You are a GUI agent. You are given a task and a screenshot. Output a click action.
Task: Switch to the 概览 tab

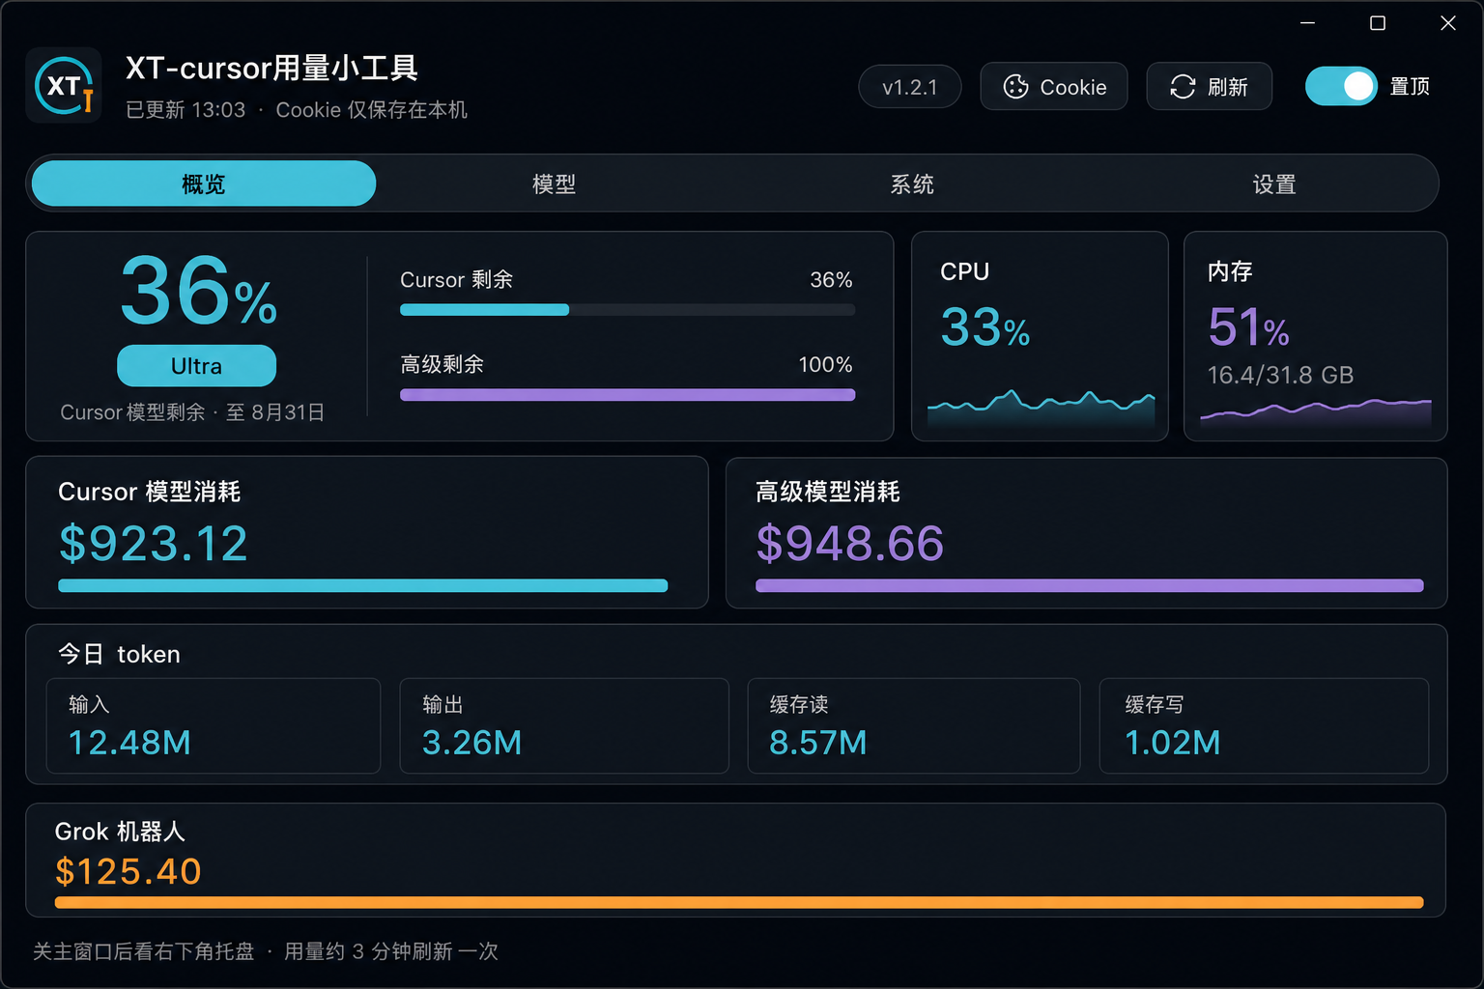point(204,184)
